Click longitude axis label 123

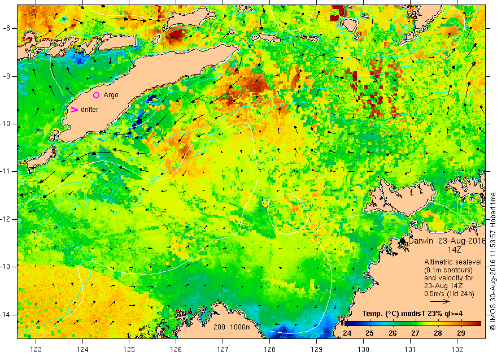[x=36, y=350]
